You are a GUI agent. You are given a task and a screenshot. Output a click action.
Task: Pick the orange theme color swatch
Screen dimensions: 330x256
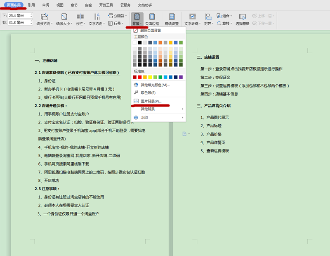(160, 43)
